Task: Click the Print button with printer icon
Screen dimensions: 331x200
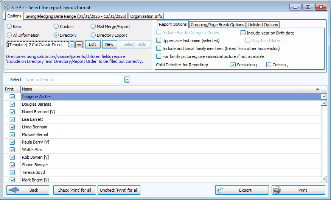Action: 298,190
